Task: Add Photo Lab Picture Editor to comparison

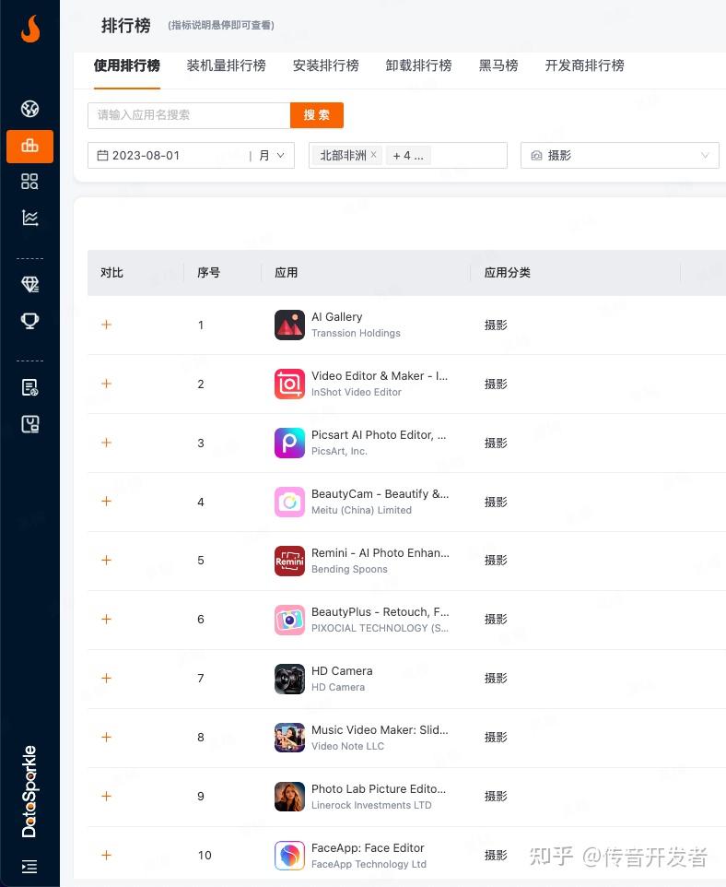Action: (x=106, y=796)
